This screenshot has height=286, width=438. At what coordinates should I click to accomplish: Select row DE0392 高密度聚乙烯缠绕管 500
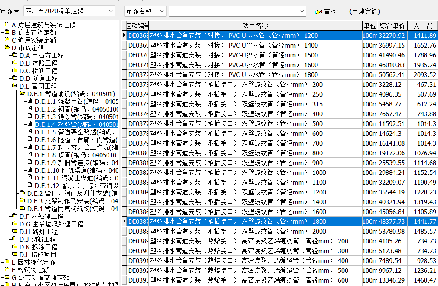(282, 270)
